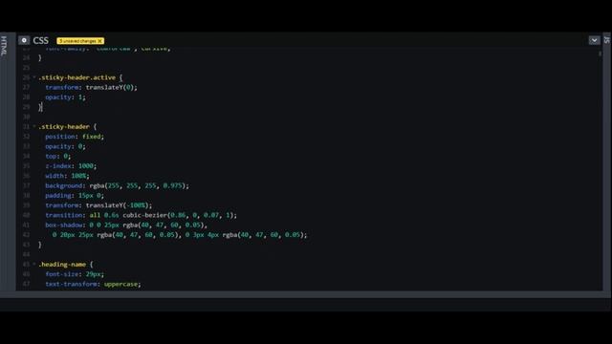Switch to the collapsed JS panel
This screenshot has width=612, height=344.
pos(606,40)
